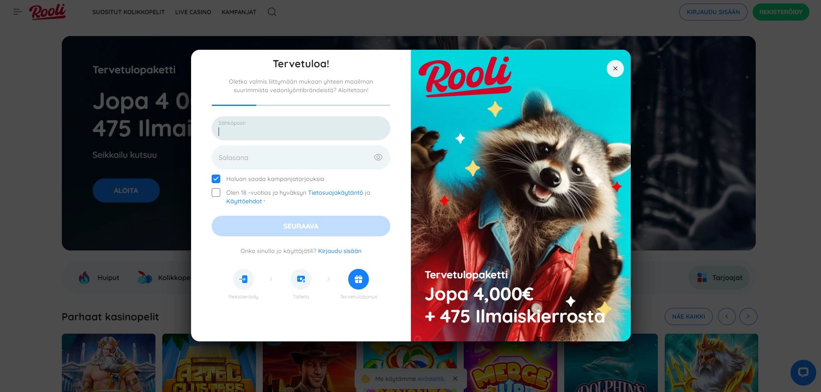821x392 pixels.
Task: Open Suositut kolikkopelit menu
Action: coord(128,12)
